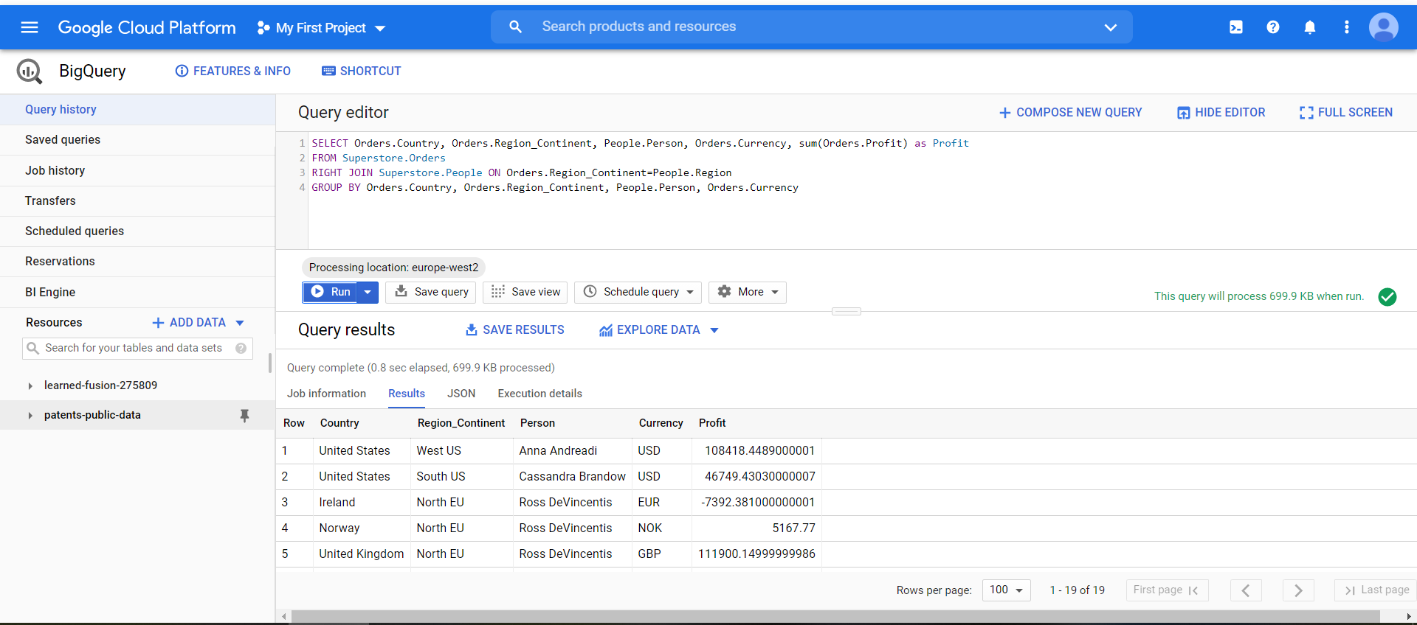This screenshot has height=625, width=1417.
Task: Click the editor resize handle
Action: [847, 311]
